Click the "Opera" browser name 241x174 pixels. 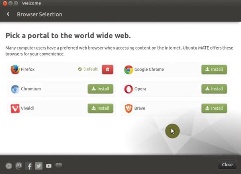pyautogui.click(x=140, y=89)
